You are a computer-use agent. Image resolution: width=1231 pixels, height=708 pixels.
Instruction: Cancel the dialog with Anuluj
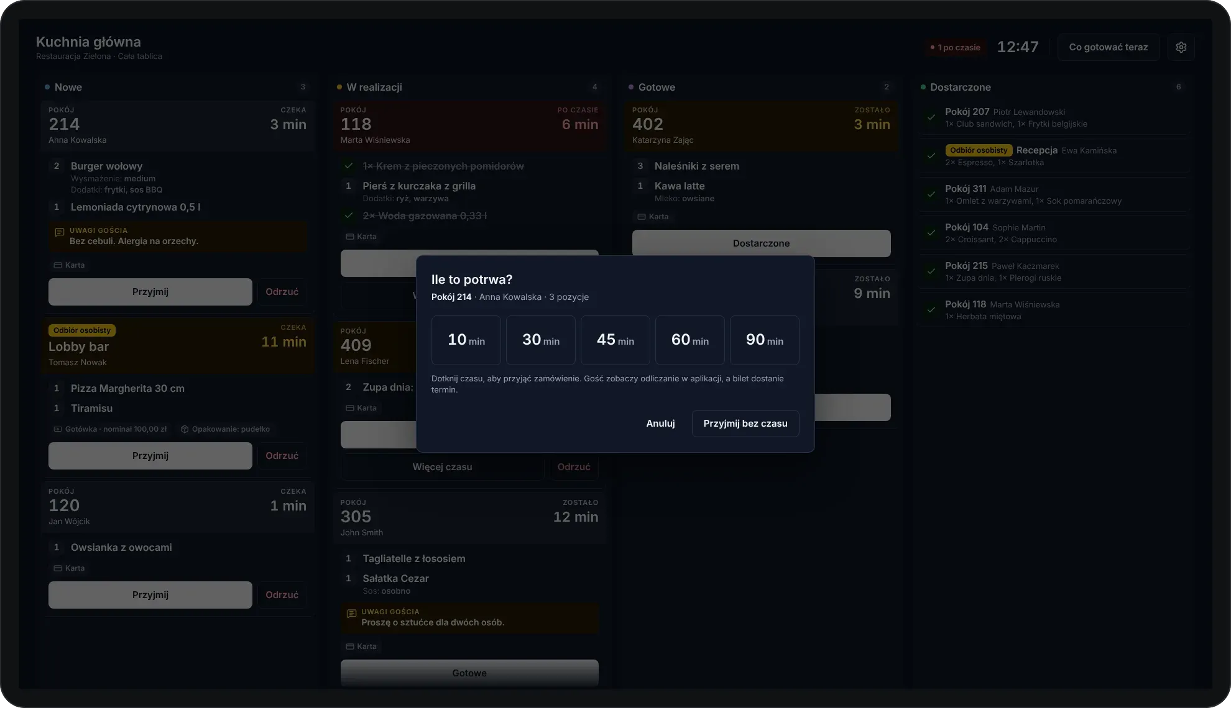660,424
